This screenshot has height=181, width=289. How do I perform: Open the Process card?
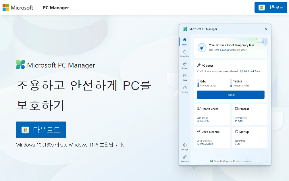(250, 114)
